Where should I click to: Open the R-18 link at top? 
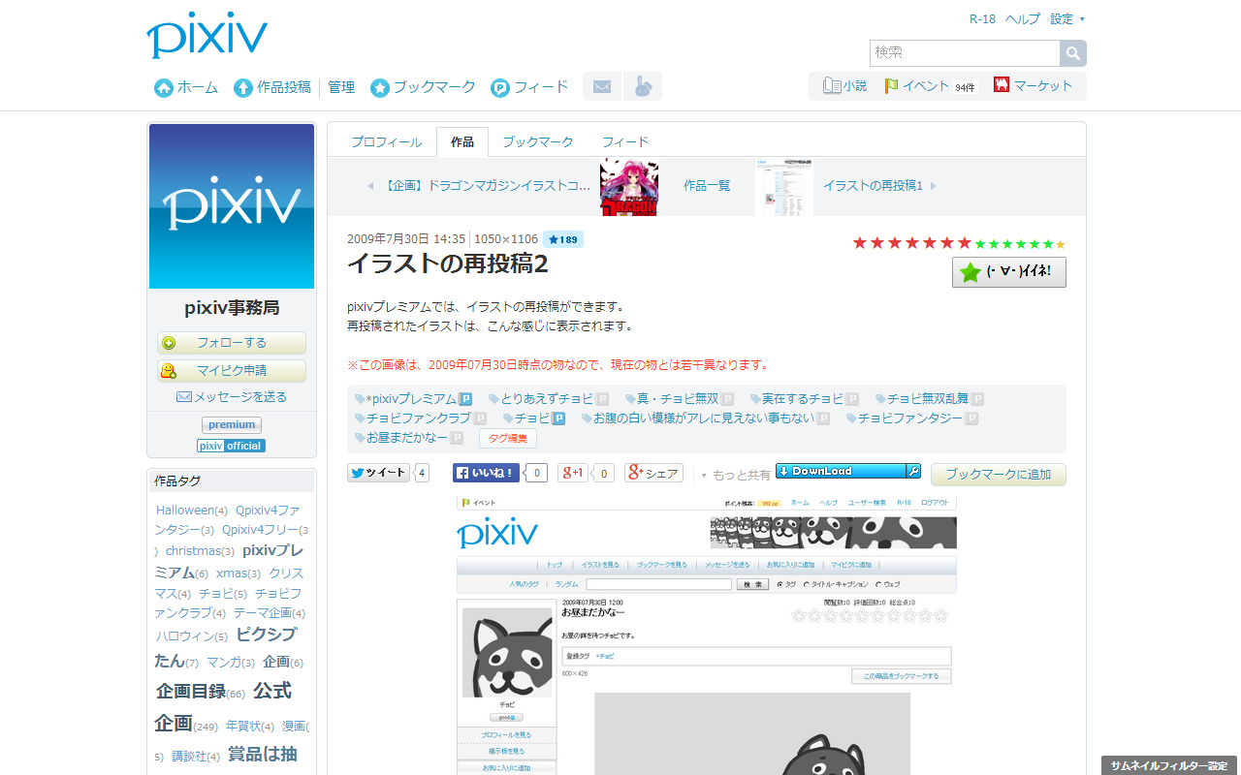click(982, 18)
